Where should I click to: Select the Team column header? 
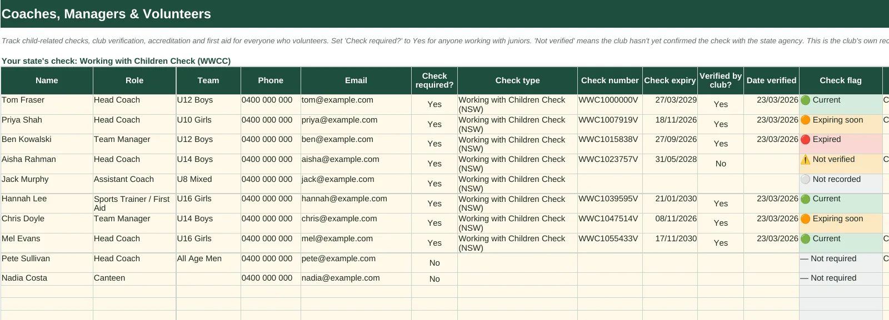click(x=208, y=80)
